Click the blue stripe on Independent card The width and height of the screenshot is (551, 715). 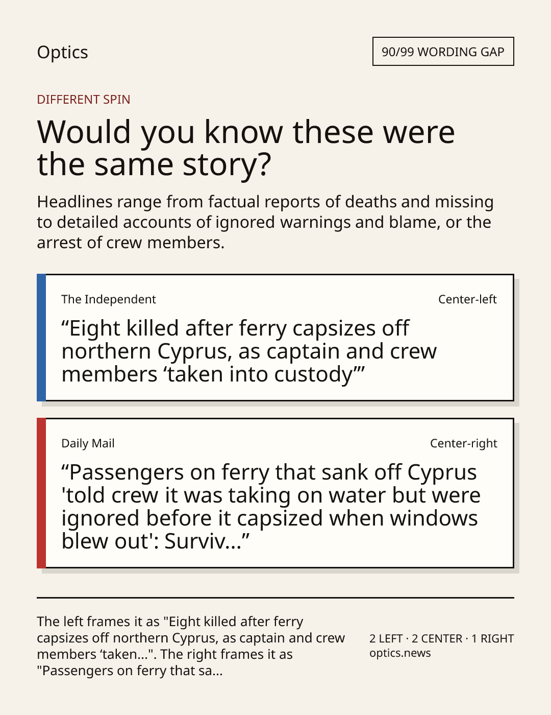pyautogui.click(x=41, y=338)
